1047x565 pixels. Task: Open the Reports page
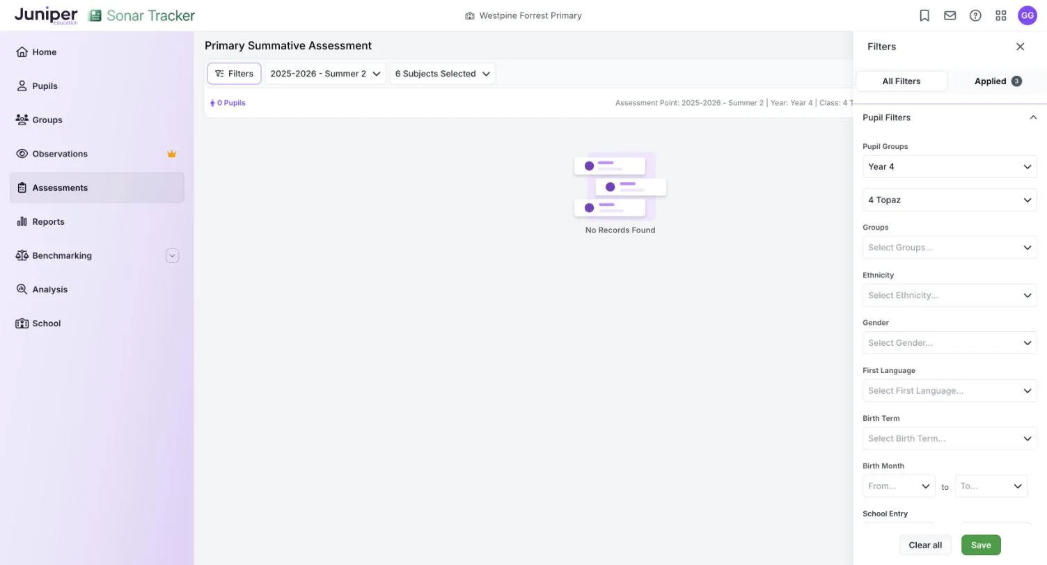(x=97, y=222)
